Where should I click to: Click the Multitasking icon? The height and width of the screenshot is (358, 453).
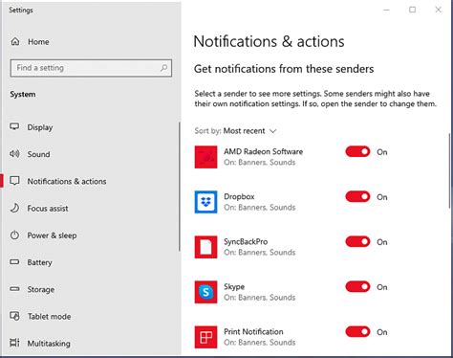click(14, 343)
